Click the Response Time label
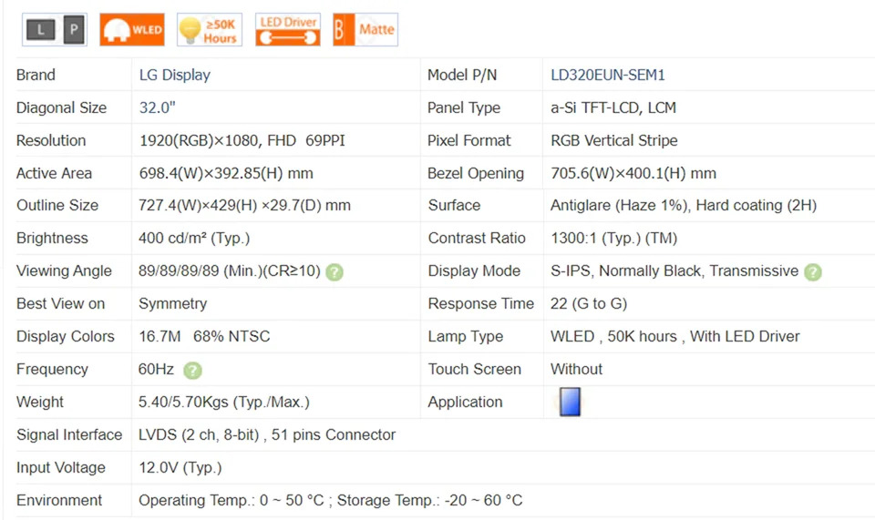Screen dimensions: 875x520 click(481, 304)
